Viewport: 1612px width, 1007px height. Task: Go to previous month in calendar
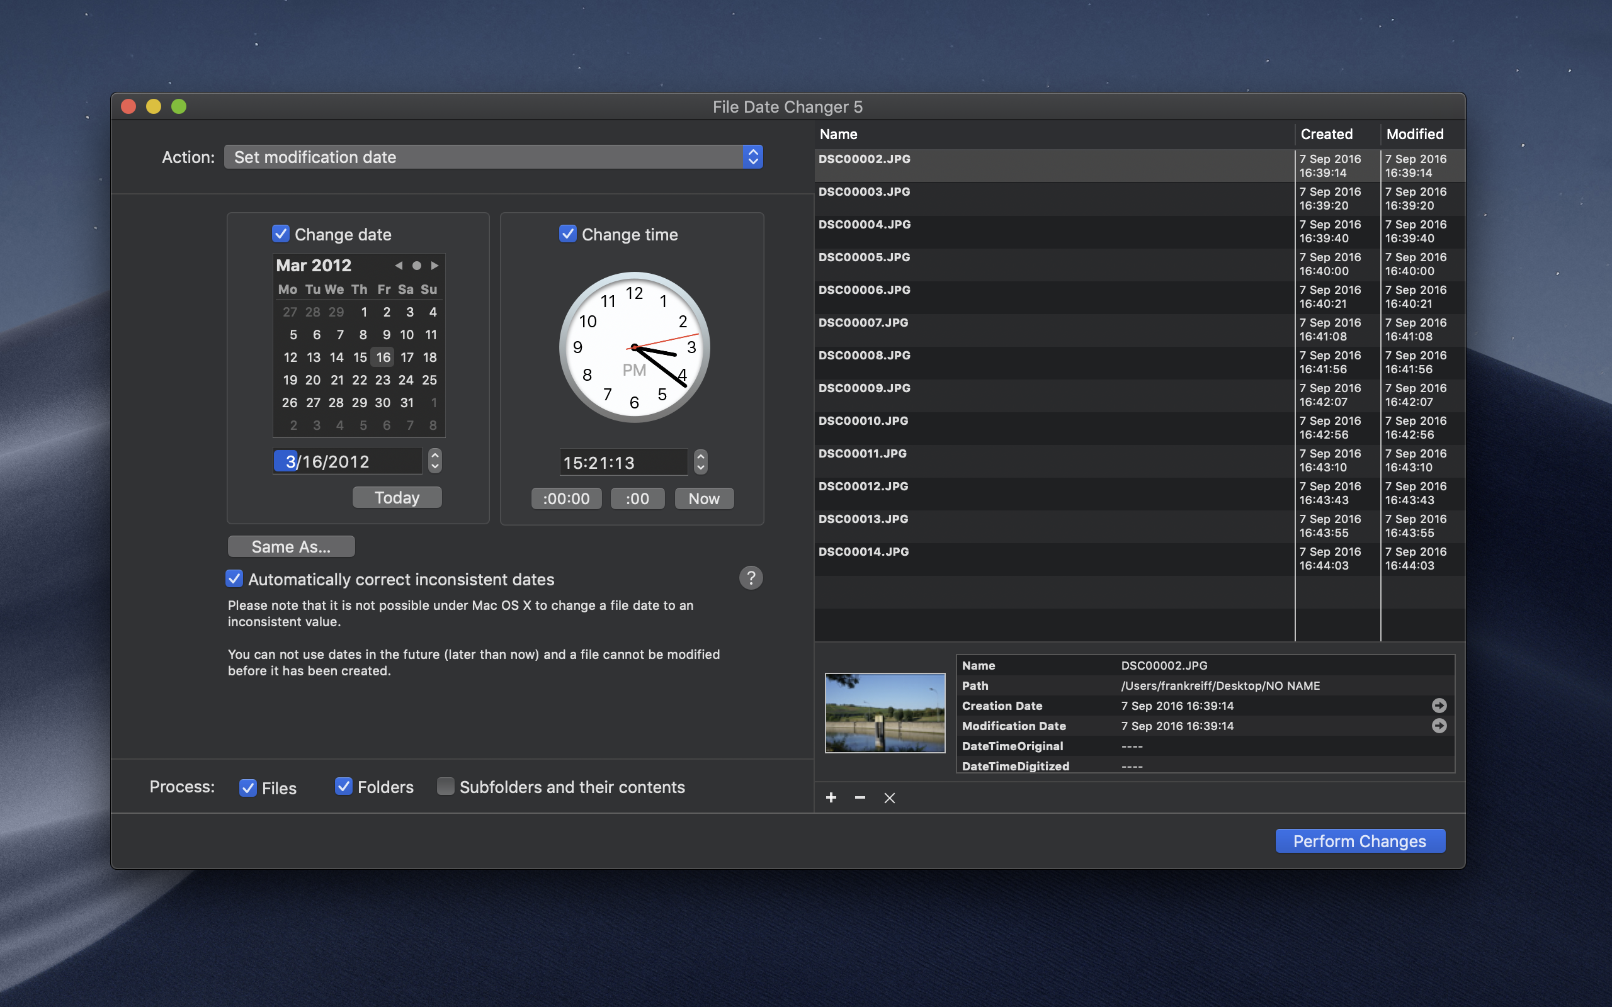[399, 265]
